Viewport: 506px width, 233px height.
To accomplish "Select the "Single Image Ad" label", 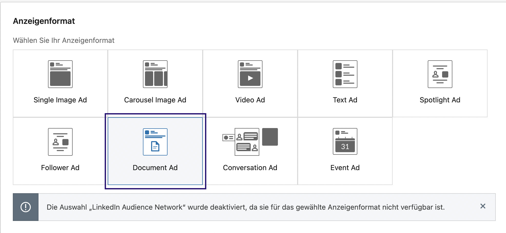I will [x=60, y=100].
